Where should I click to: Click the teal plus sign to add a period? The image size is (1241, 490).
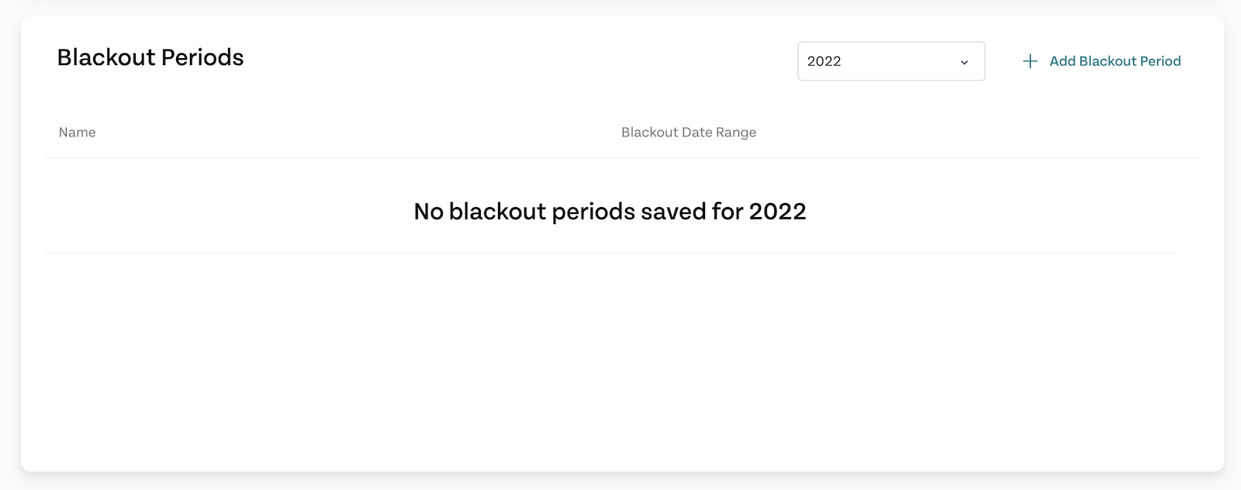1030,61
